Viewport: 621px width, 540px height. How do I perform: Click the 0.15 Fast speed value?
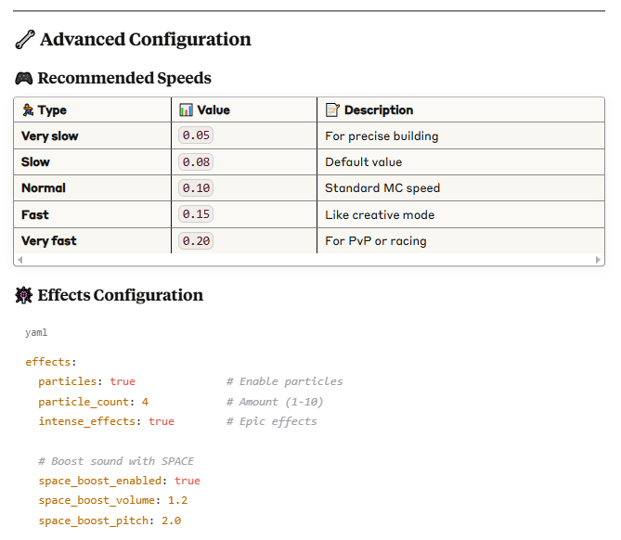(197, 214)
